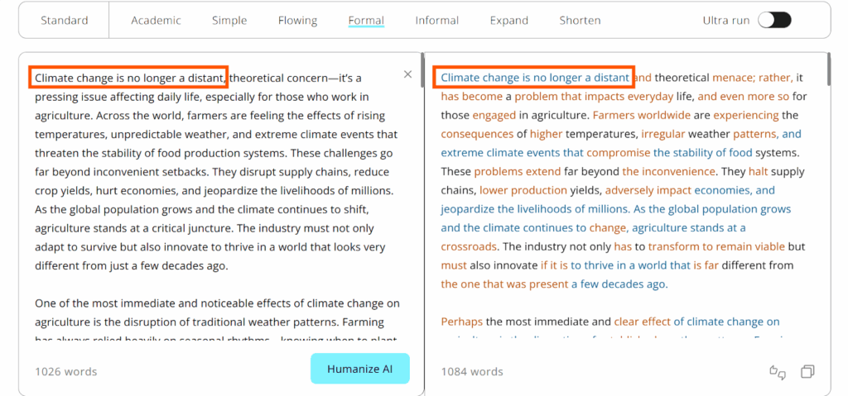Select the Flowing mode tab
The width and height of the screenshot is (848, 396).
point(297,21)
